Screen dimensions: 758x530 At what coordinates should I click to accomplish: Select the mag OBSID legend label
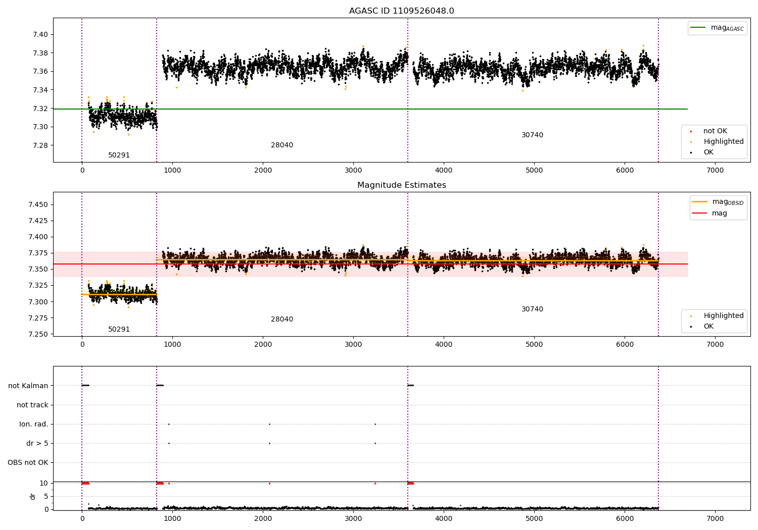(728, 202)
